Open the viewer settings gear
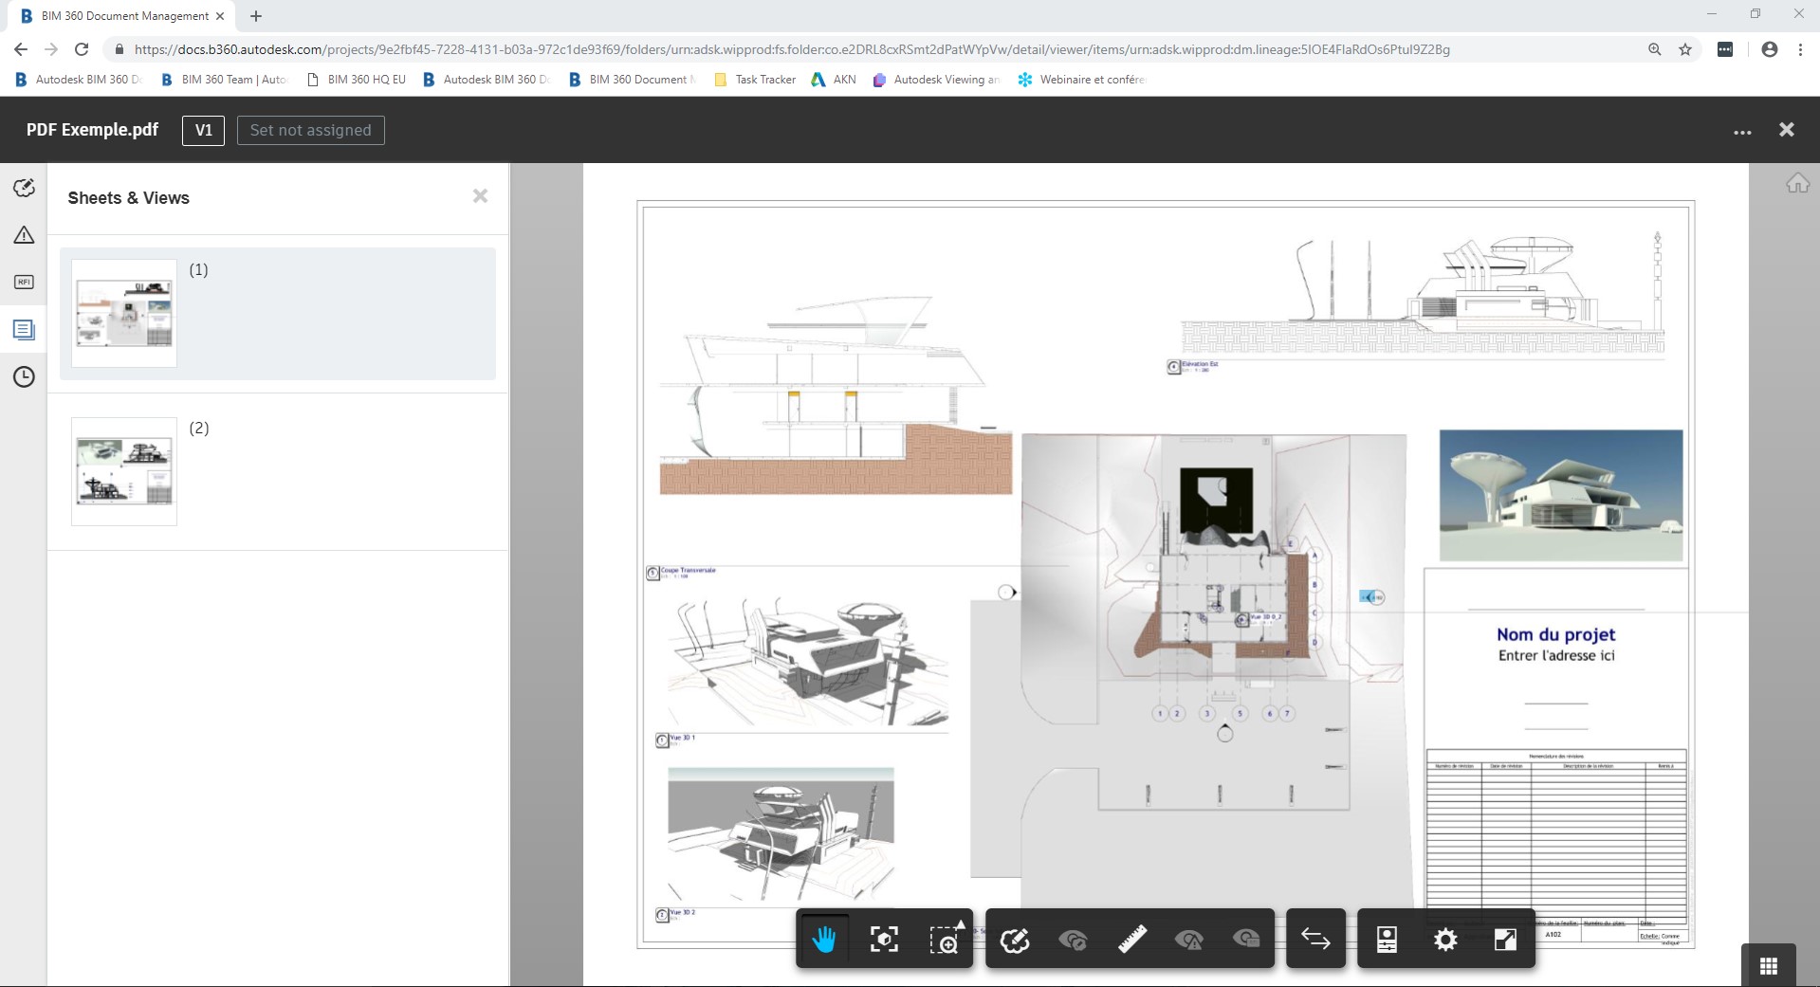Image resolution: width=1820 pixels, height=987 pixels. [x=1444, y=940]
